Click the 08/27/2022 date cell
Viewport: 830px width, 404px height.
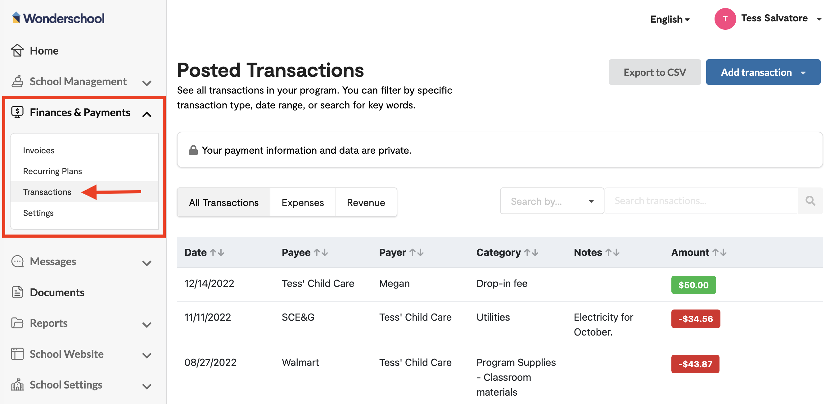pos(210,362)
